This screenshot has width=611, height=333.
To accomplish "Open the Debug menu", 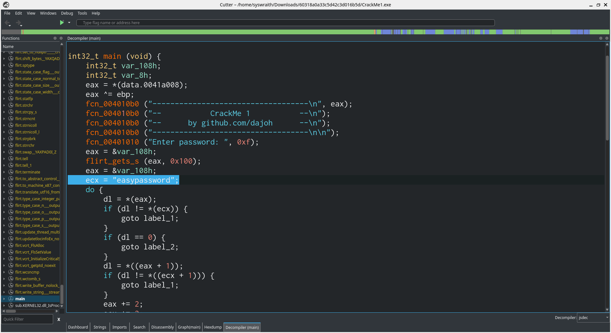I will (x=67, y=13).
